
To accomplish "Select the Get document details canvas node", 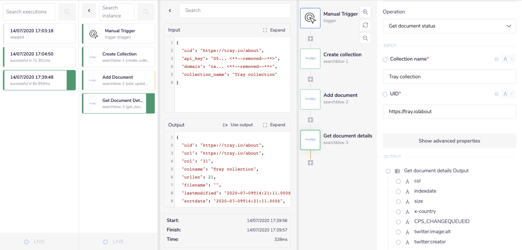I will [310, 140].
